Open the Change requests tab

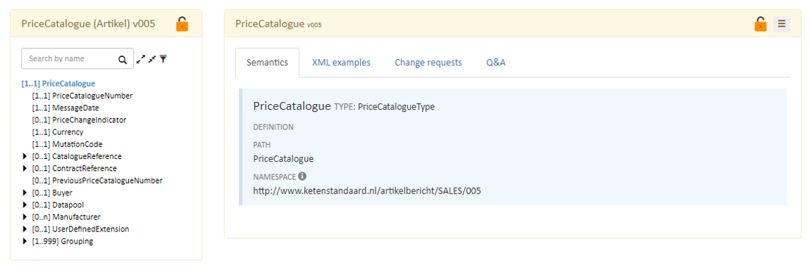click(x=428, y=63)
